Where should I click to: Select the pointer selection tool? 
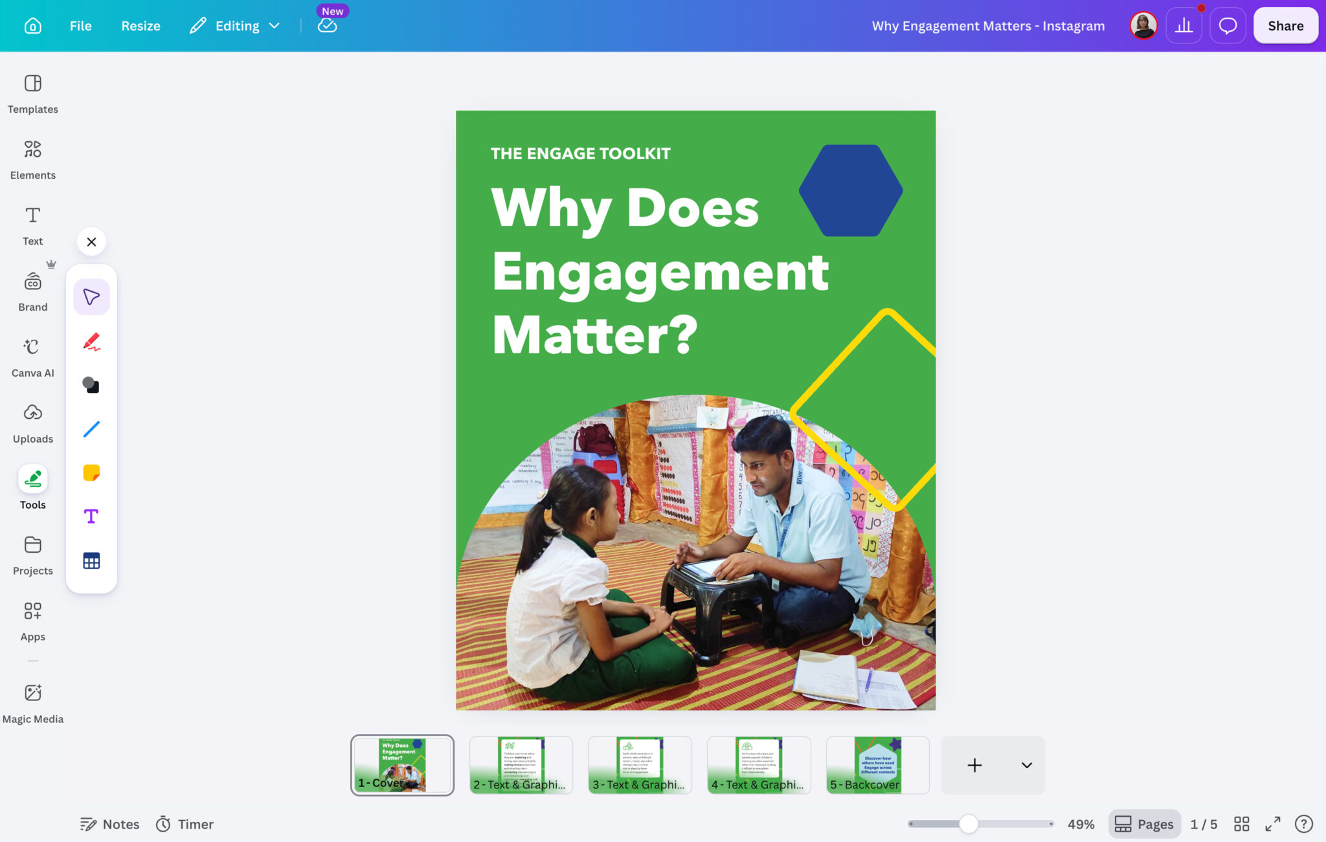pyautogui.click(x=91, y=297)
